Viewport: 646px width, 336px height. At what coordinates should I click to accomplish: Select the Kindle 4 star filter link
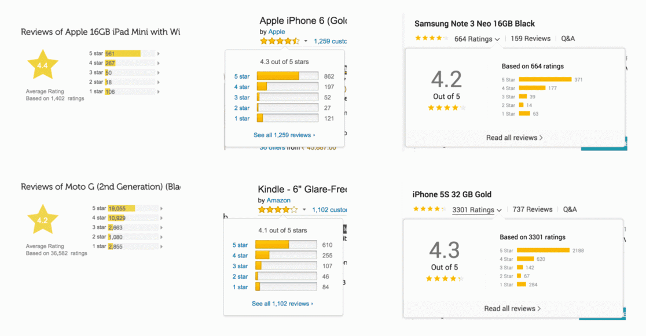point(240,255)
